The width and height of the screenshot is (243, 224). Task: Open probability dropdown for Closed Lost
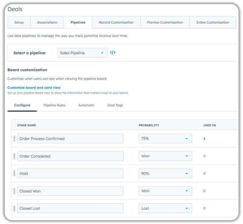[165, 208]
